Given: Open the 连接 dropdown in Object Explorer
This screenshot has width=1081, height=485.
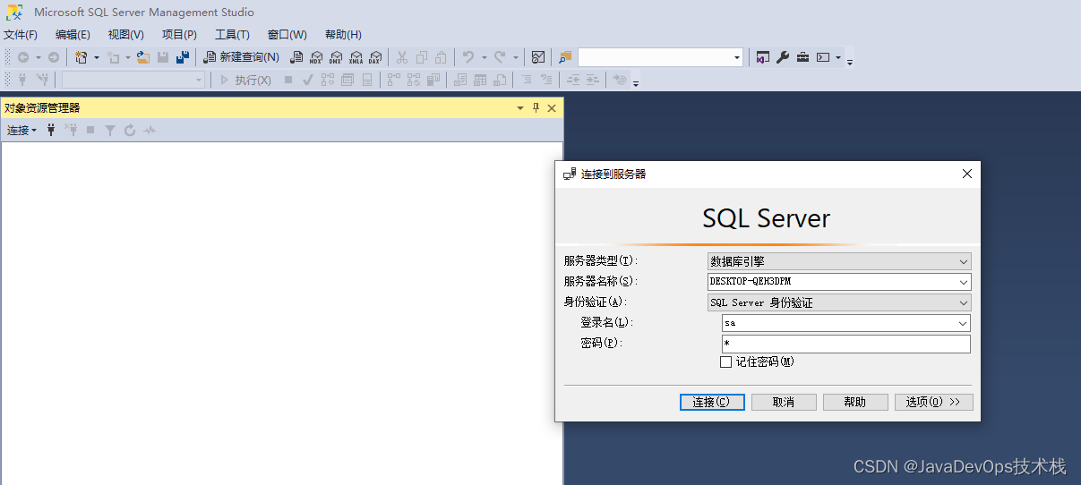Looking at the screenshot, I should click(21, 131).
